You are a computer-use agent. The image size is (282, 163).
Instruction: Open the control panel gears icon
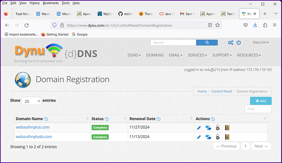[231, 43]
